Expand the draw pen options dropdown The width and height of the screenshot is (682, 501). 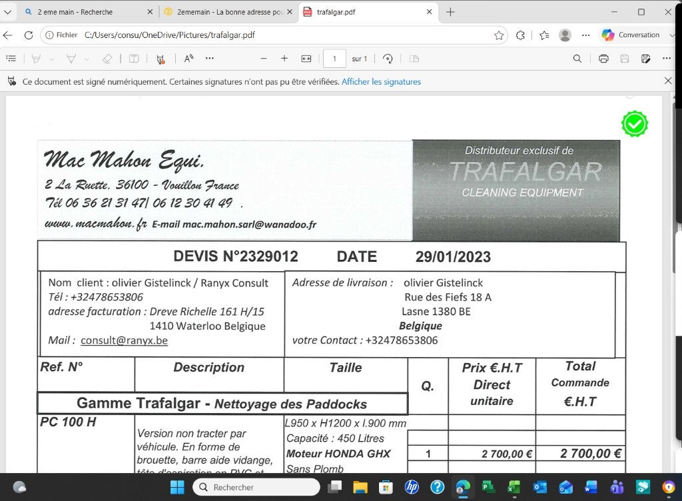(x=87, y=59)
